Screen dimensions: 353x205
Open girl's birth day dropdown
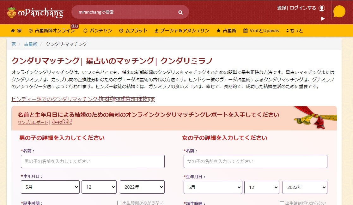click(x=261, y=187)
